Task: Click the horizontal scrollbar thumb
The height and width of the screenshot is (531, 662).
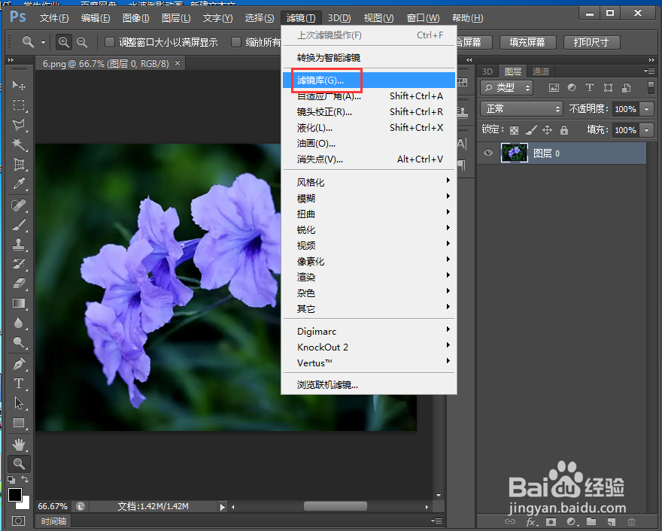Action: [x=336, y=506]
